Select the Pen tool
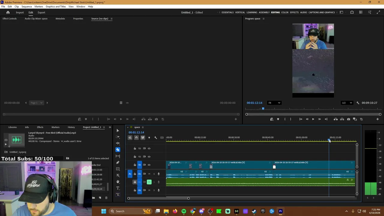384x216 pixels. (118, 163)
